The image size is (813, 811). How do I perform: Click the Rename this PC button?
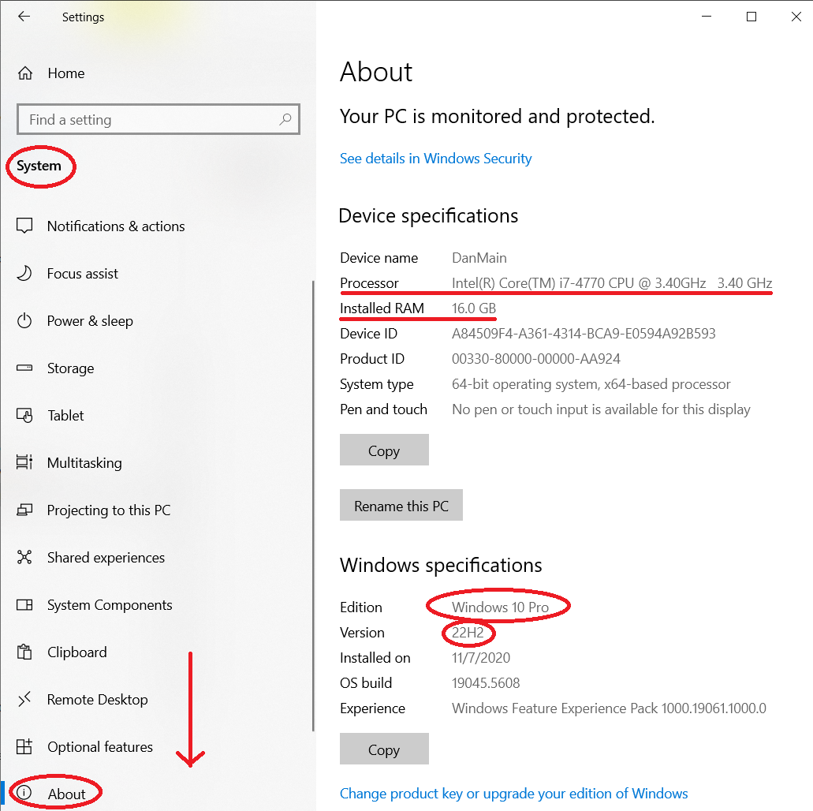(x=401, y=506)
